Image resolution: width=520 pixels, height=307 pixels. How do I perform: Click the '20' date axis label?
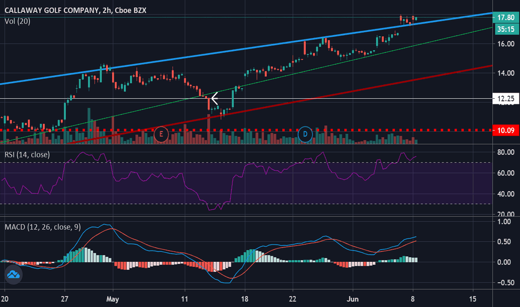pos(4,299)
